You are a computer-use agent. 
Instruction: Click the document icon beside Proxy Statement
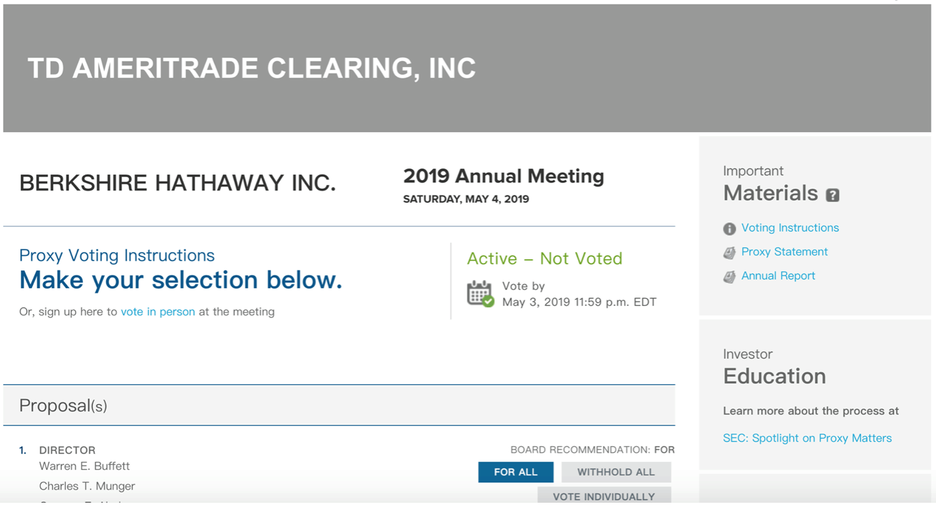coord(729,253)
